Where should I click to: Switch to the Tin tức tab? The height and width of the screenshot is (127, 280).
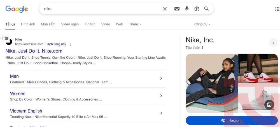tap(90, 24)
